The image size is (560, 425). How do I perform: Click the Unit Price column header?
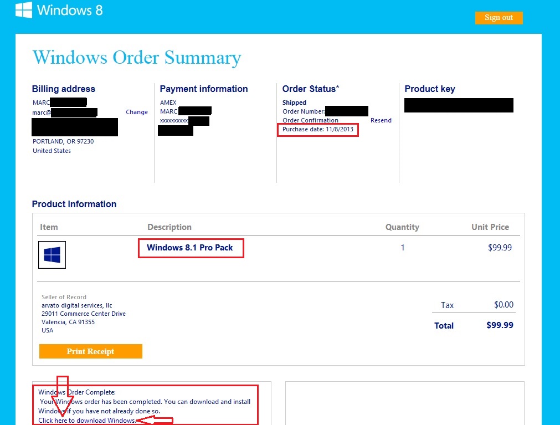coord(490,227)
